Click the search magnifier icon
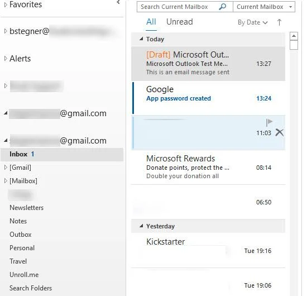Viewport: 307px width, 296px height. pos(222,7)
